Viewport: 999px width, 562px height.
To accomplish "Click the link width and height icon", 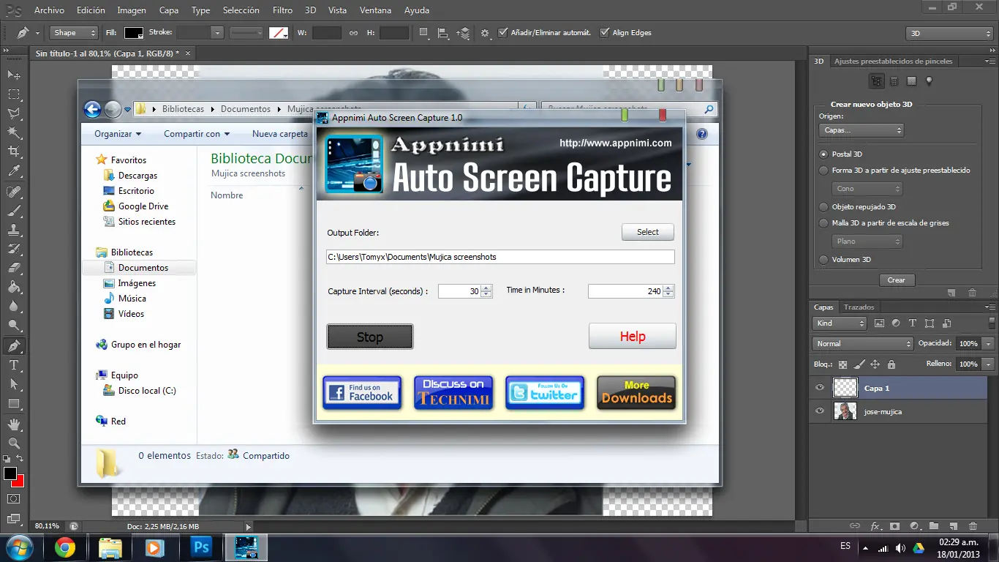I will pos(354,33).
